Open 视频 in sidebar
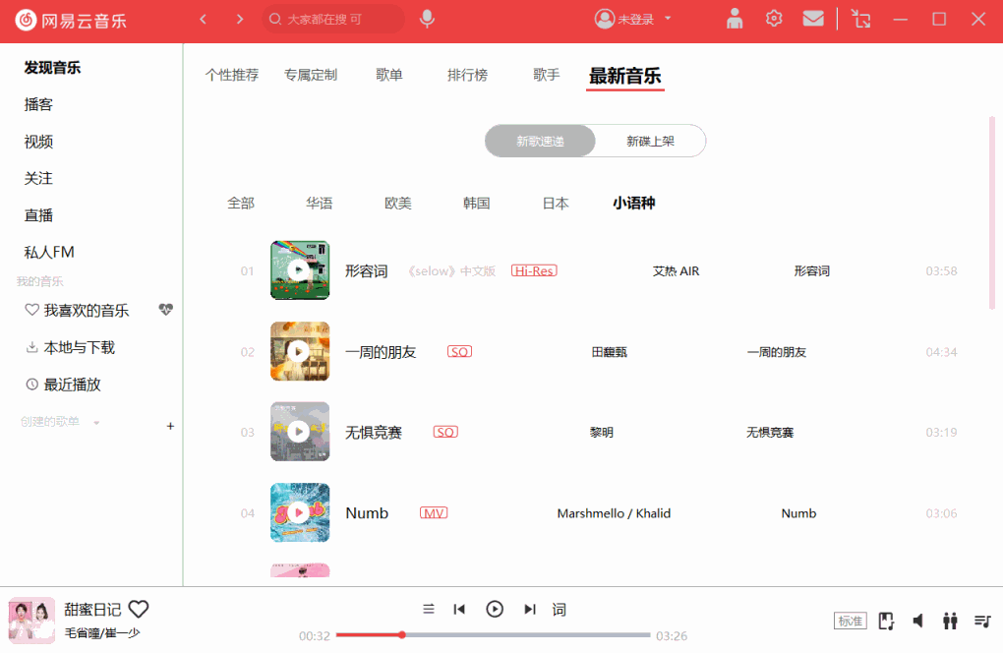The width and height of the screenshot is (1003, 653). click(x=38, y=142)
